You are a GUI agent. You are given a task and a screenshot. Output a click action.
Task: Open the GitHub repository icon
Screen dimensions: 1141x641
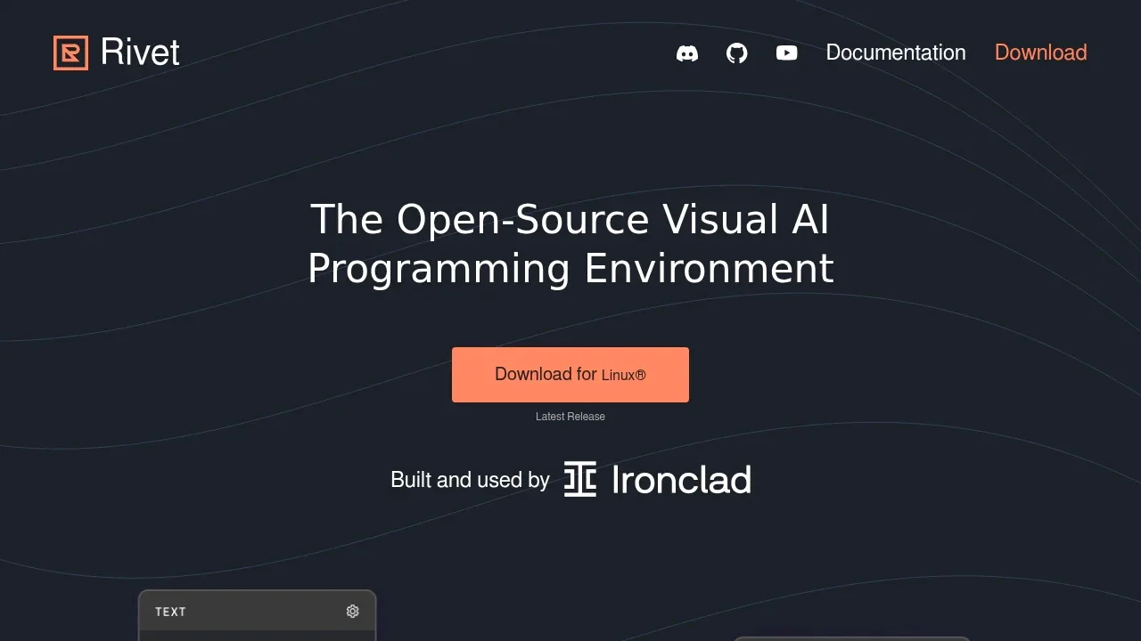737,53
